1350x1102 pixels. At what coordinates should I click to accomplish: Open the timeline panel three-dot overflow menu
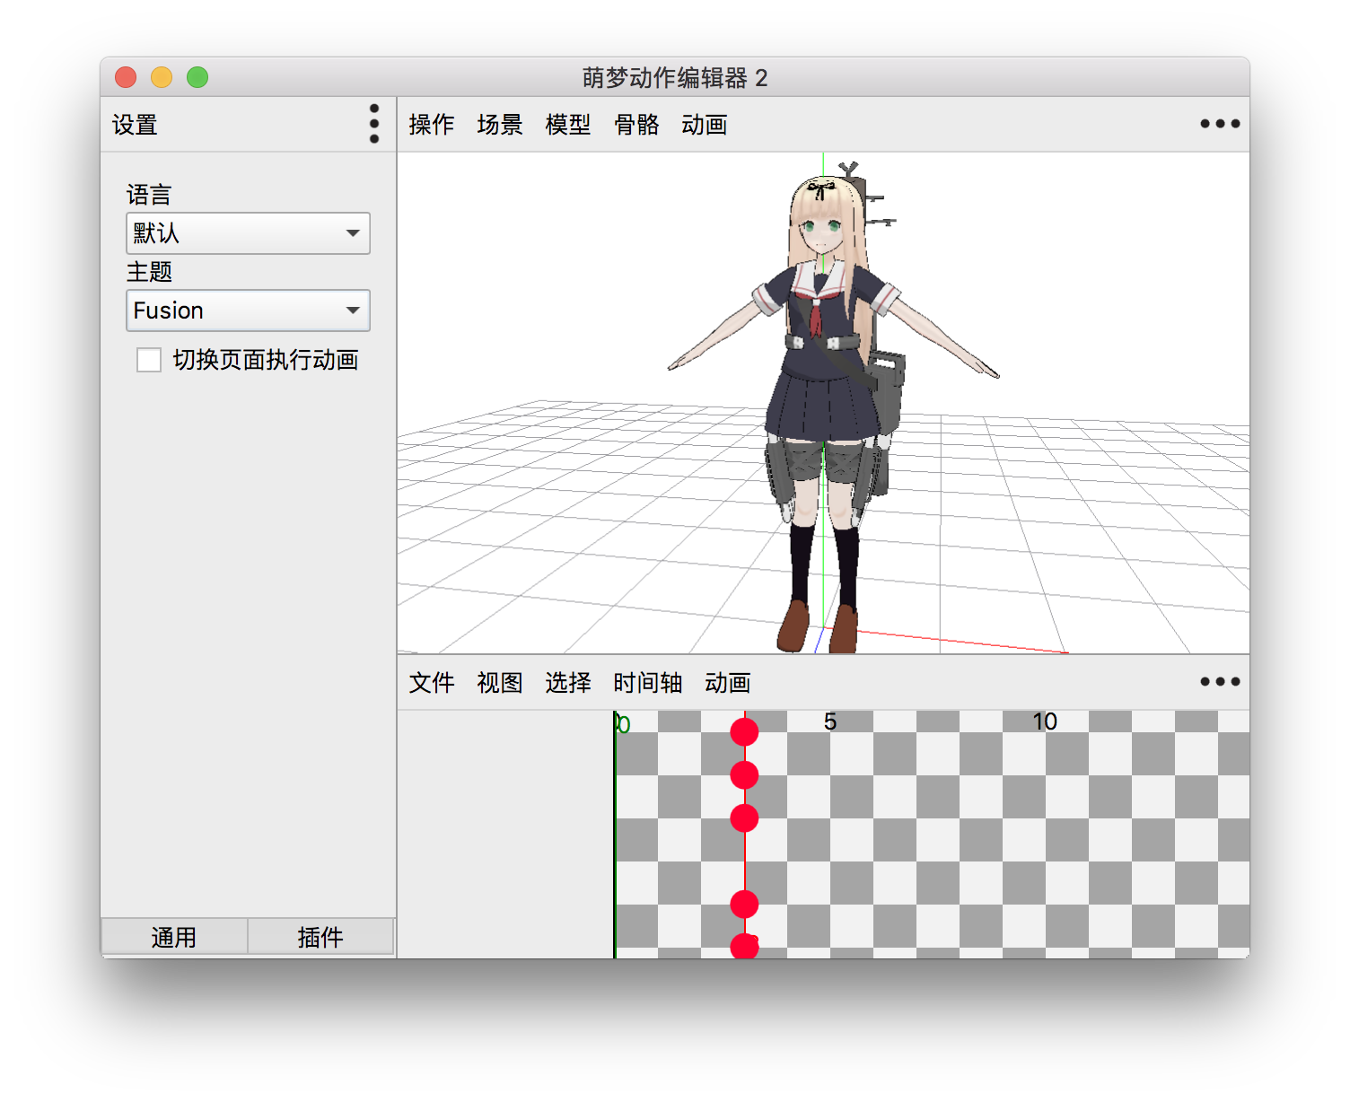1220,682
